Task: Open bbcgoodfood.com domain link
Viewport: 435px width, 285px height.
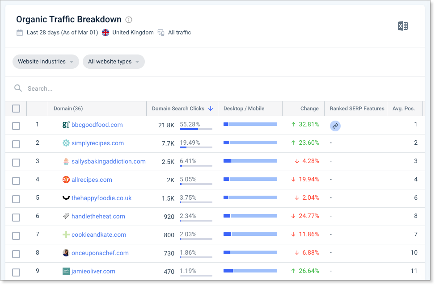Action: (97, 125)
